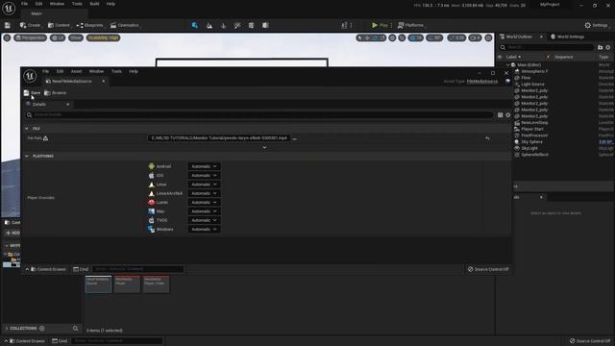Viewport: 615px width, 346px height.
Task: Open Browse in the media source editor toolbar
Action: 56,93
